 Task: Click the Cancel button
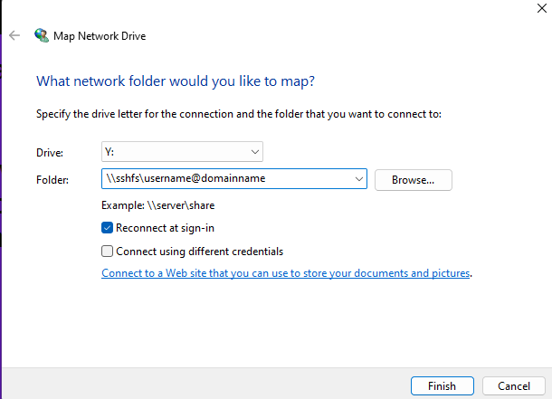tap(514, 386)
